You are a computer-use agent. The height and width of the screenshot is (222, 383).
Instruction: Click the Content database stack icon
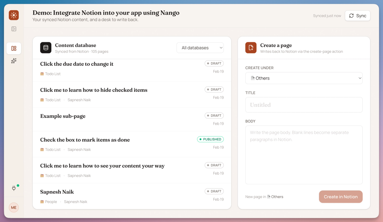coord(46,48)
